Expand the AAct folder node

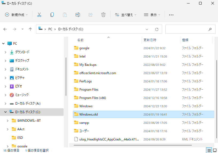click(8, 129)
